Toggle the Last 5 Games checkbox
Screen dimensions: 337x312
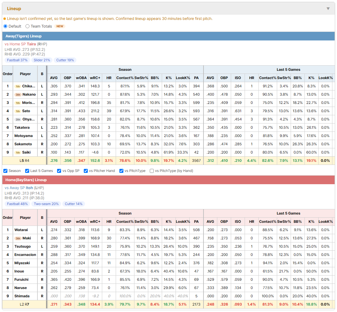(27, 171)
